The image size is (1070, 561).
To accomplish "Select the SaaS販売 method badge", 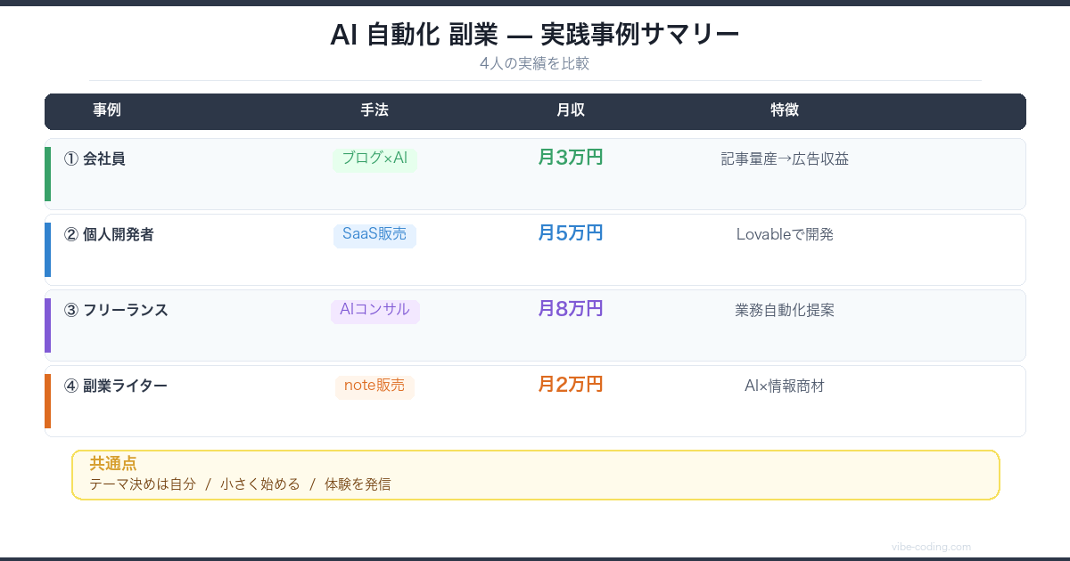I will (374, 234).
